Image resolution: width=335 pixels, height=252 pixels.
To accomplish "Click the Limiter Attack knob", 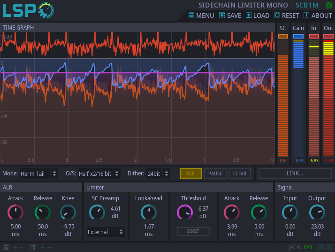I will click(x=232, y=213).
